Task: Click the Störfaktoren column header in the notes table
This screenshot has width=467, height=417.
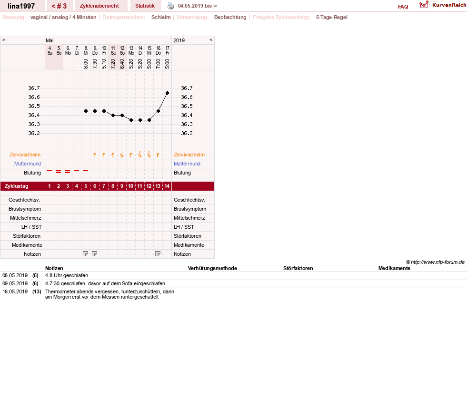Action: [298, 268]
